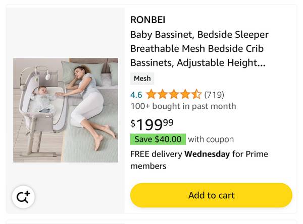This screenshot has height=224, width=303.
Task: Click the first orange rating star
Action: coord(151,95)
